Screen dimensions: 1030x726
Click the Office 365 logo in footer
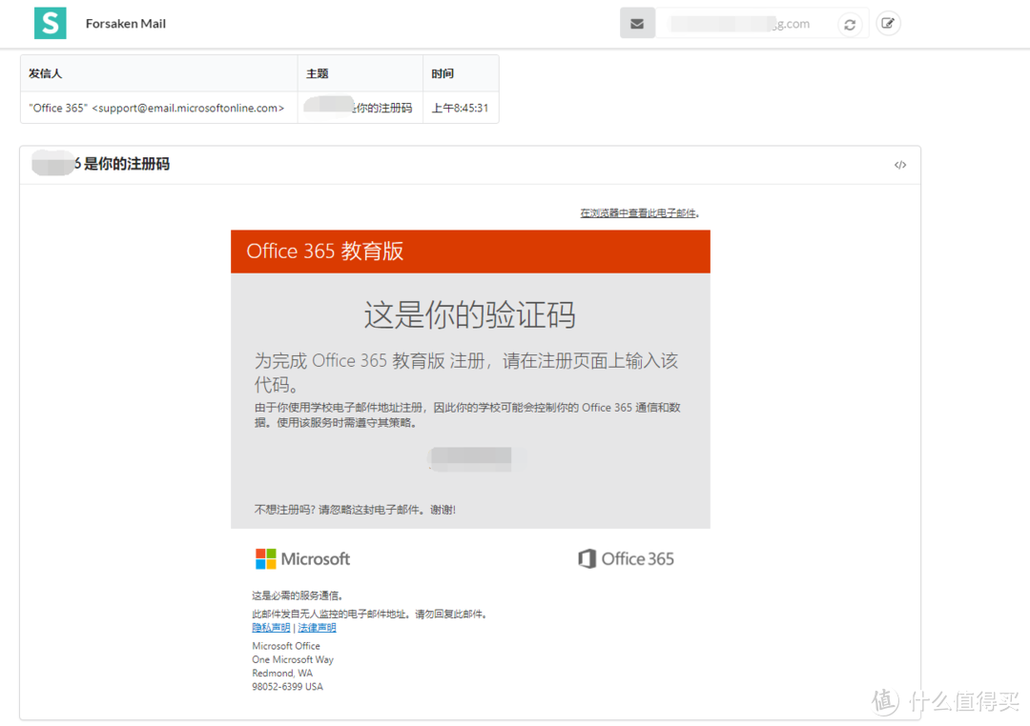tap(626, 558)
